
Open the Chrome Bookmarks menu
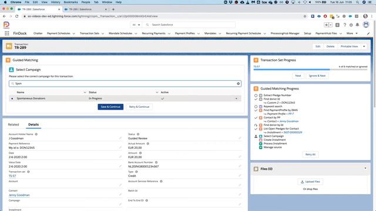pos(70,2)
